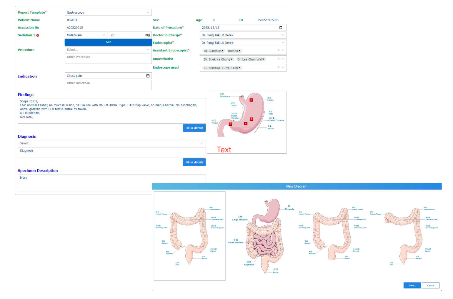
Task: Click marker 3 on stomach diagram
Action: point(230,124)
